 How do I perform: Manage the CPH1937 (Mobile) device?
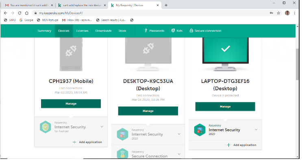[71, 104]
